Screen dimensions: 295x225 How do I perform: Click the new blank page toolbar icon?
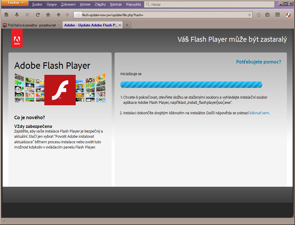pyautogui.click(x=6, y=15)
